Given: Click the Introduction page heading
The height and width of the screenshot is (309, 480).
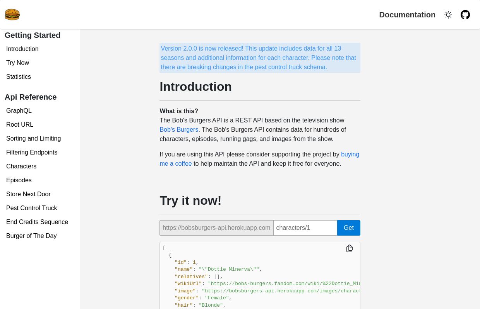Looking at the screenshot, I should (195, 87).
